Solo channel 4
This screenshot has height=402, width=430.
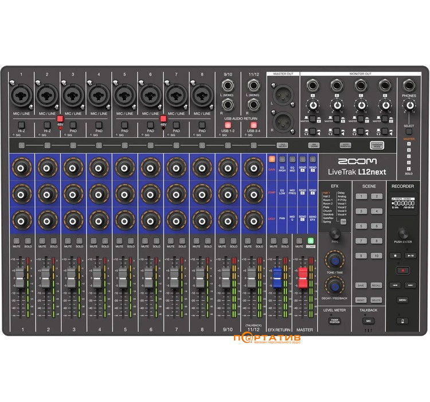(x=105, y=241)
